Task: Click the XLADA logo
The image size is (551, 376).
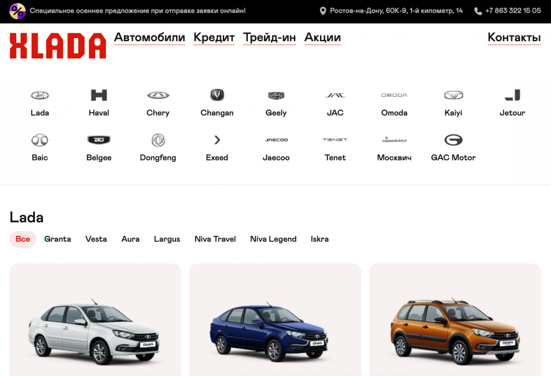Action: (x=57, y=45)
